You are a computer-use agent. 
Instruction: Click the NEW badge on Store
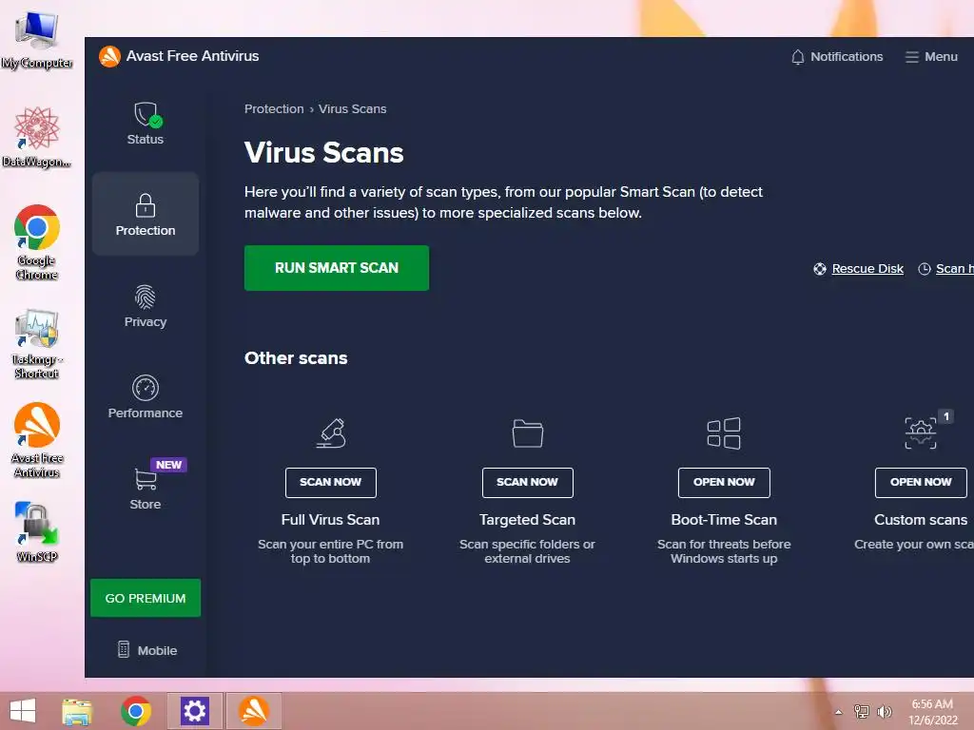tap(168, 465)
